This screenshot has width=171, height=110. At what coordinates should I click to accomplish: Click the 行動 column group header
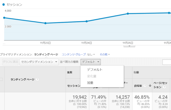coord(136,72)
